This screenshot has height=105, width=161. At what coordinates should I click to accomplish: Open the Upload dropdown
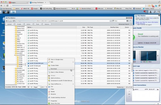[10, 24]
